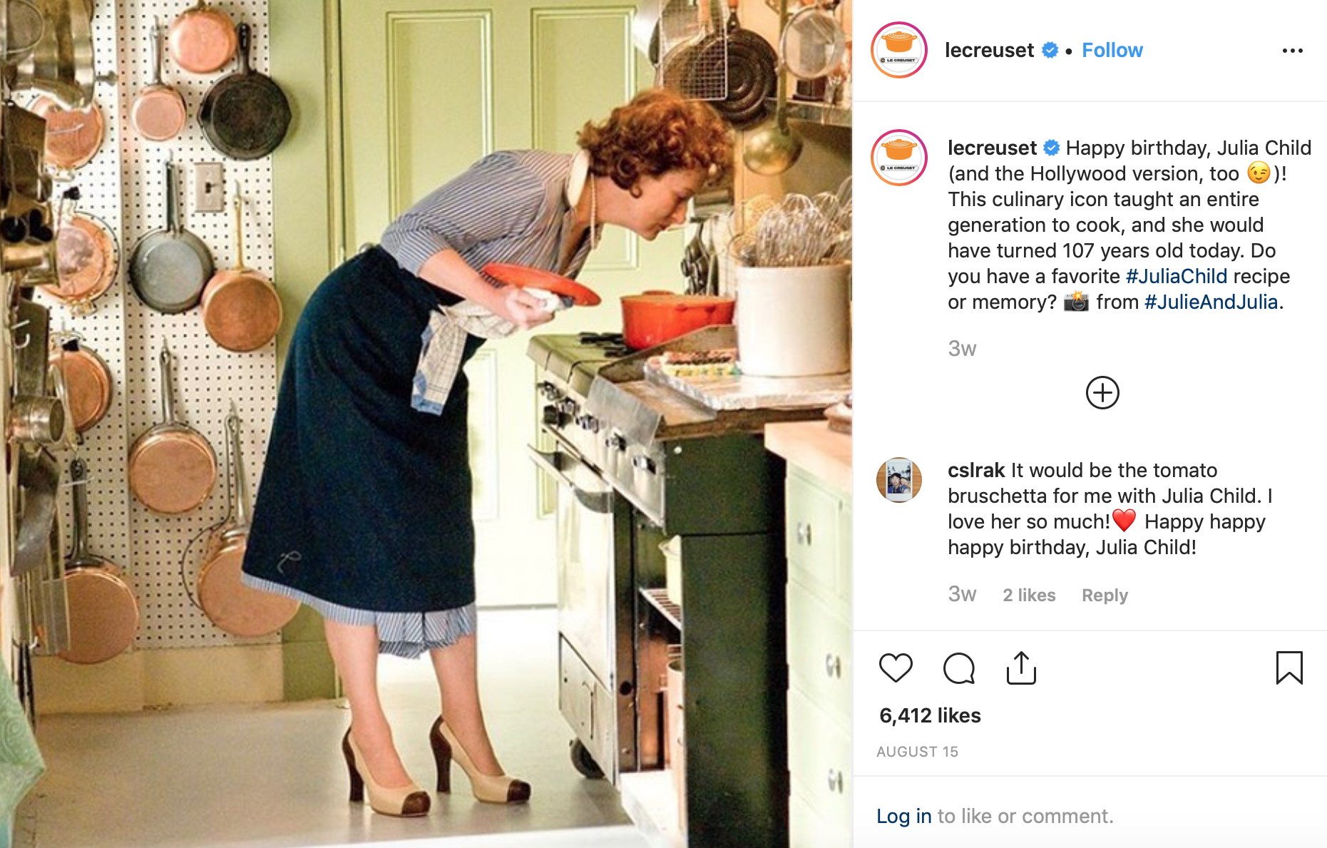
Task: Click the lecreuset avatar beside the caption
Action: pyautogui.click(x=899, y=158)
